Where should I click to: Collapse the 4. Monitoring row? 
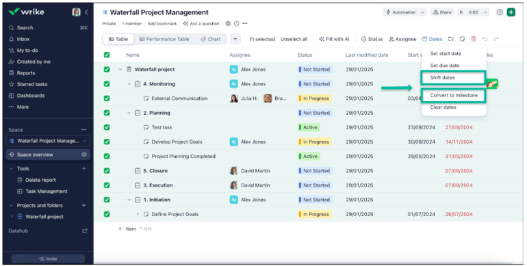coord(129,84)
